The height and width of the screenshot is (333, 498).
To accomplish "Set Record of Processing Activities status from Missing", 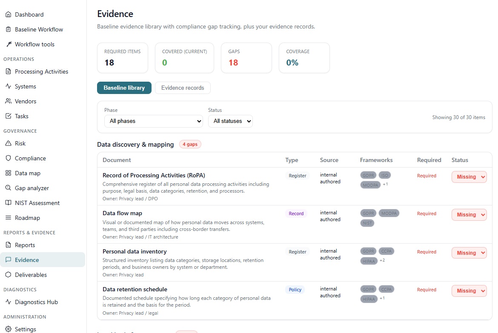I will click(x=469, y=177).
